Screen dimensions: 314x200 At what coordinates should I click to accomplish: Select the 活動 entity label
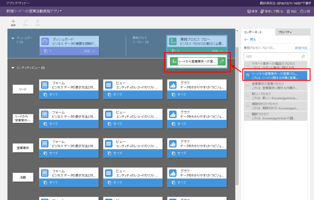tap(23, 177)
